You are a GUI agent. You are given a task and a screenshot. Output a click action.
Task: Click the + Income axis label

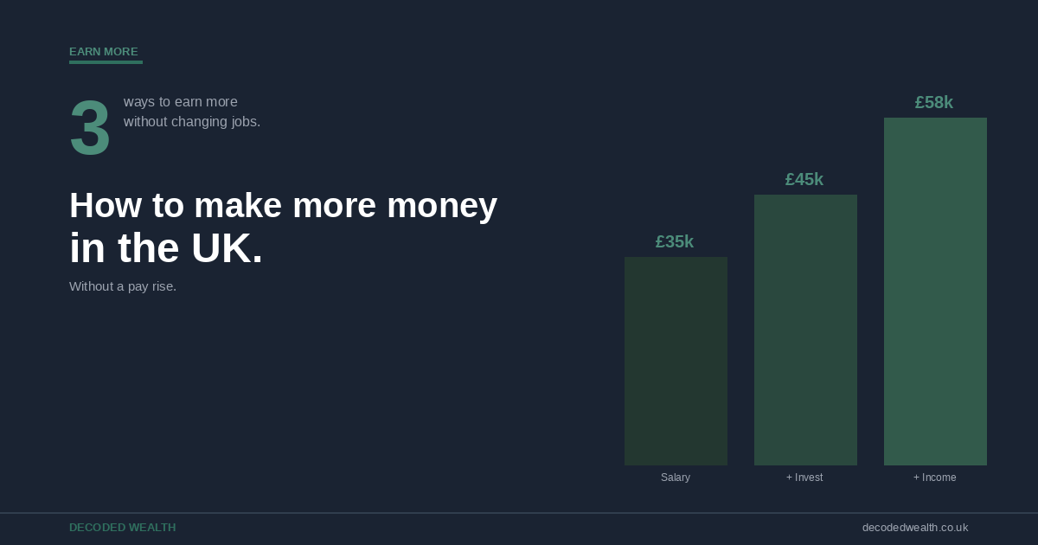pos(934,478)
